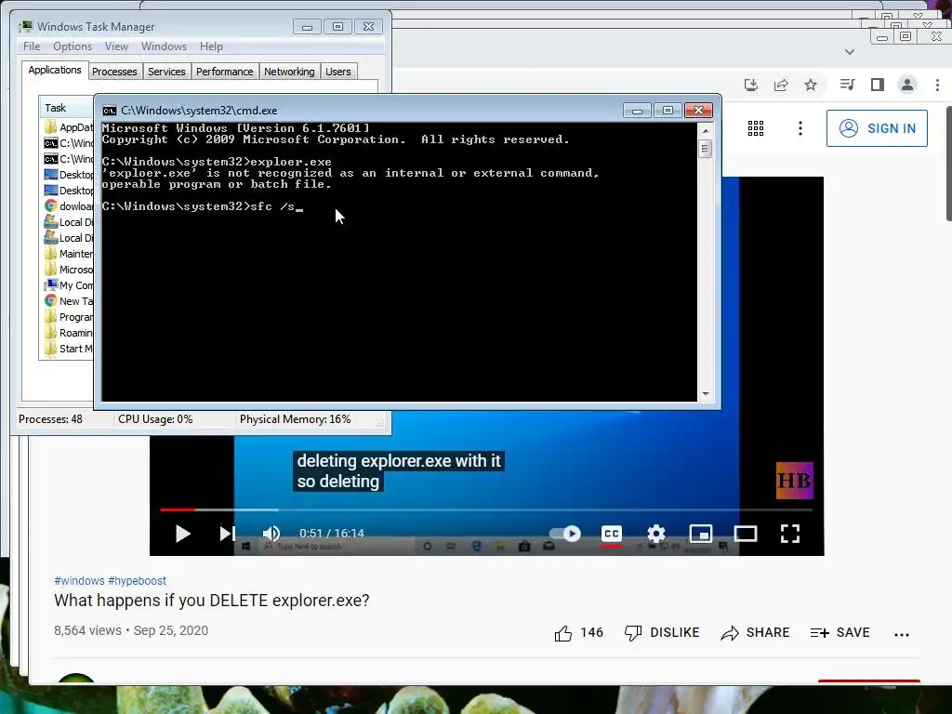952x714 pixels.
Task: Like the video with thumbs up
Action: [x=578, y=632]
